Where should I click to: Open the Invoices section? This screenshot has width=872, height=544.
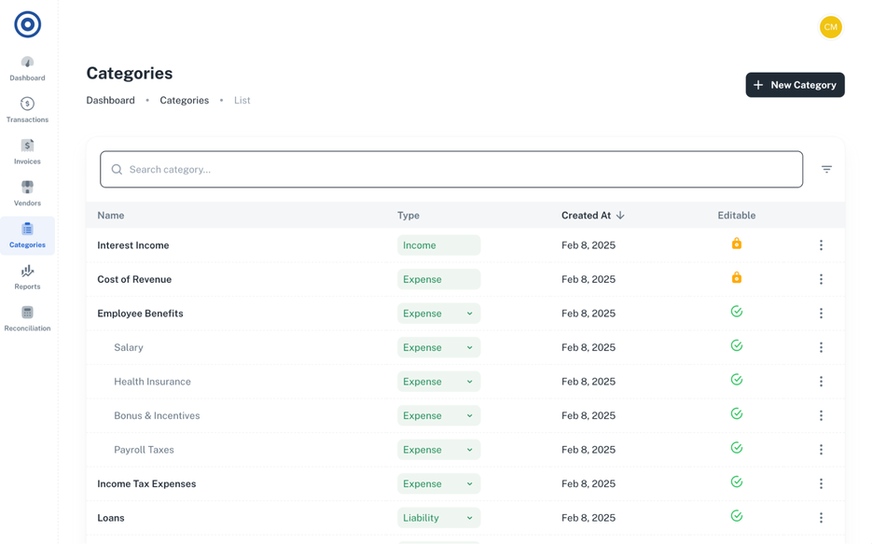click(x=27, y=148)
